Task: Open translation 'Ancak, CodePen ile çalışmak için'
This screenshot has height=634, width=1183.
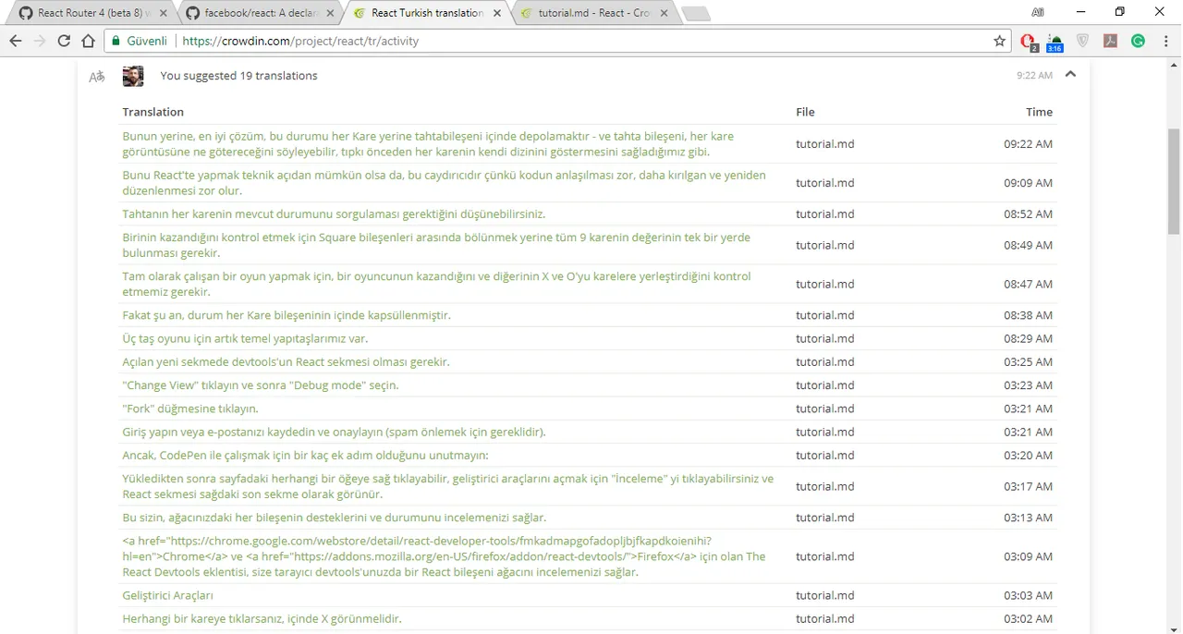Action: pyautogui.click(x=306, y=456)
